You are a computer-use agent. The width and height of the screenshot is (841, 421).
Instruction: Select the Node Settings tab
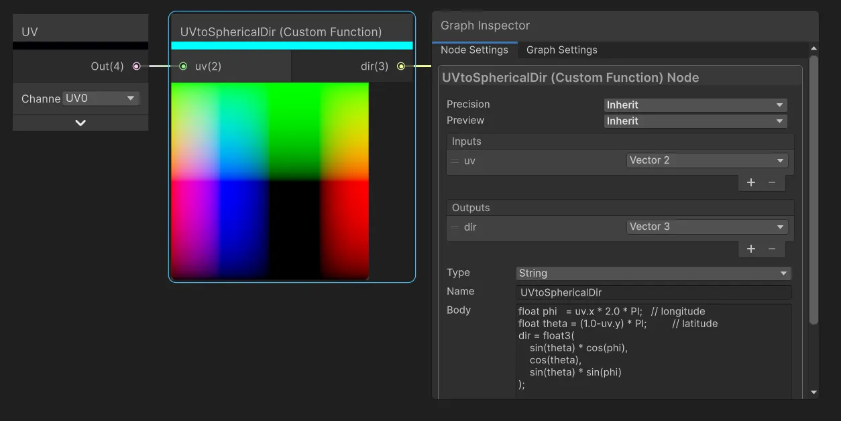coord(475,50)
